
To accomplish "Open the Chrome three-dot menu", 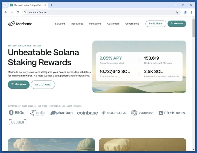I will (191, 12).
